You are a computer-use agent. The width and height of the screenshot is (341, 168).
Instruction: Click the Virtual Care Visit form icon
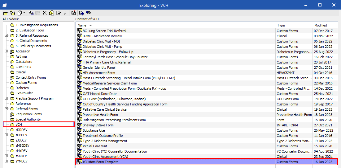coord(80,146)
